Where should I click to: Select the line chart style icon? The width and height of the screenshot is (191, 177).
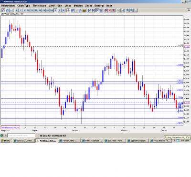tap(11, 10)
